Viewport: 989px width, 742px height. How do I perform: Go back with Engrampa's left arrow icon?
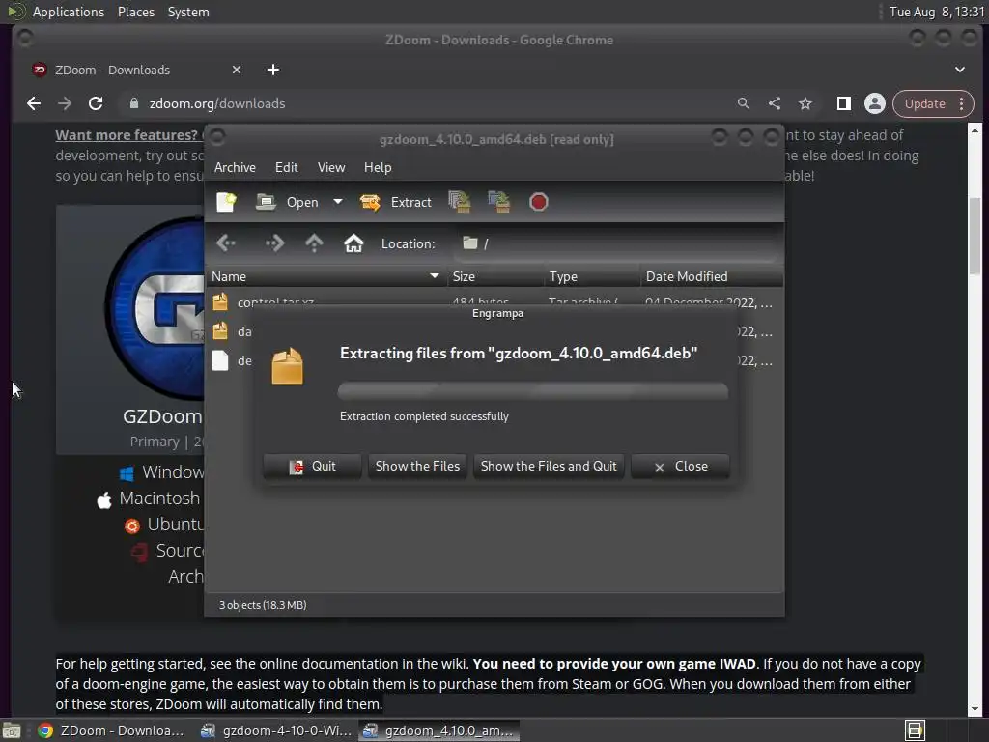(x=226, y=243)
